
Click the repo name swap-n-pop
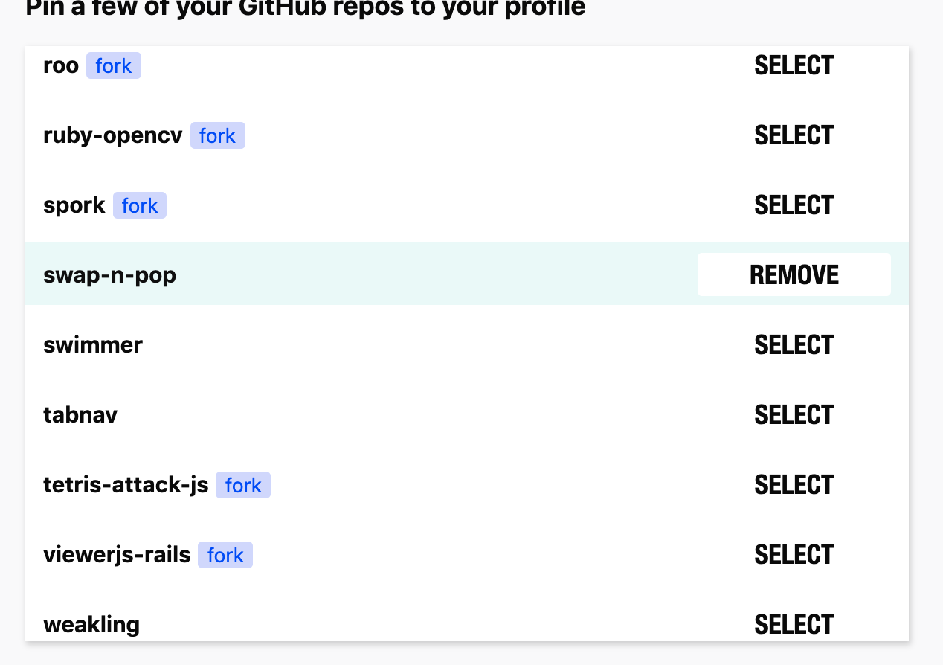point(109,274)
